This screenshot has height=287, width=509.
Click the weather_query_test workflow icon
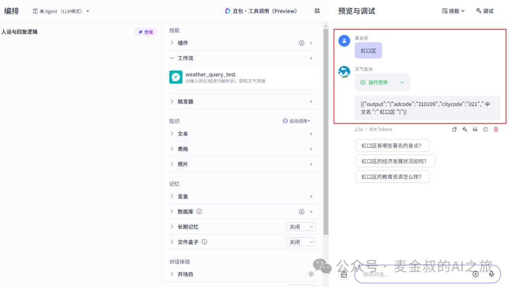tap(176, 77)
